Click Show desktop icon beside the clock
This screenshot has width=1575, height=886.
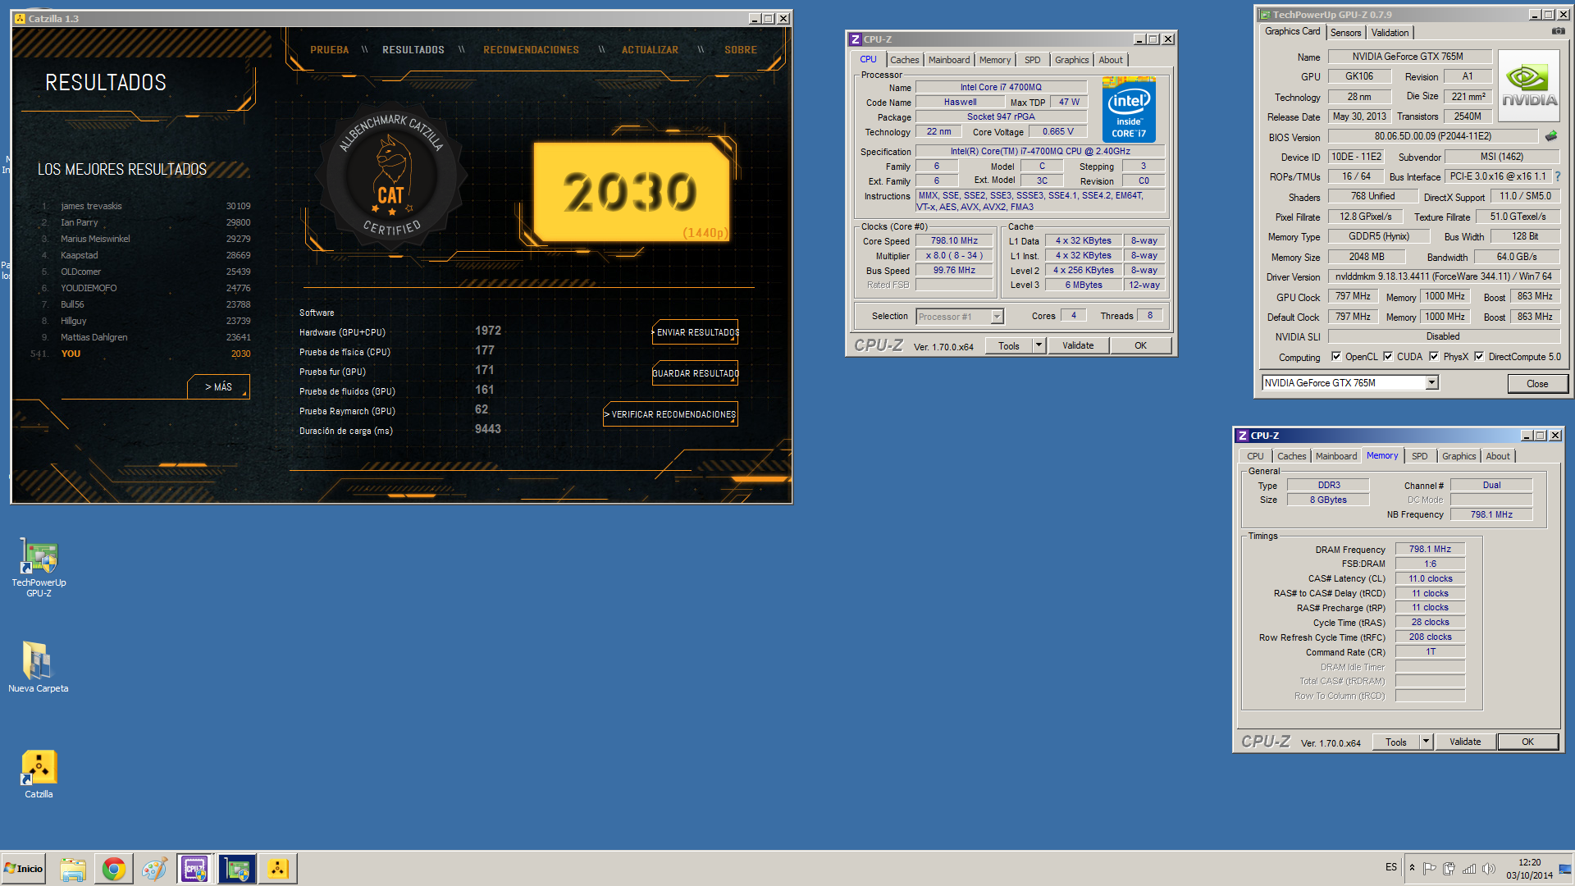(1565, 869)
